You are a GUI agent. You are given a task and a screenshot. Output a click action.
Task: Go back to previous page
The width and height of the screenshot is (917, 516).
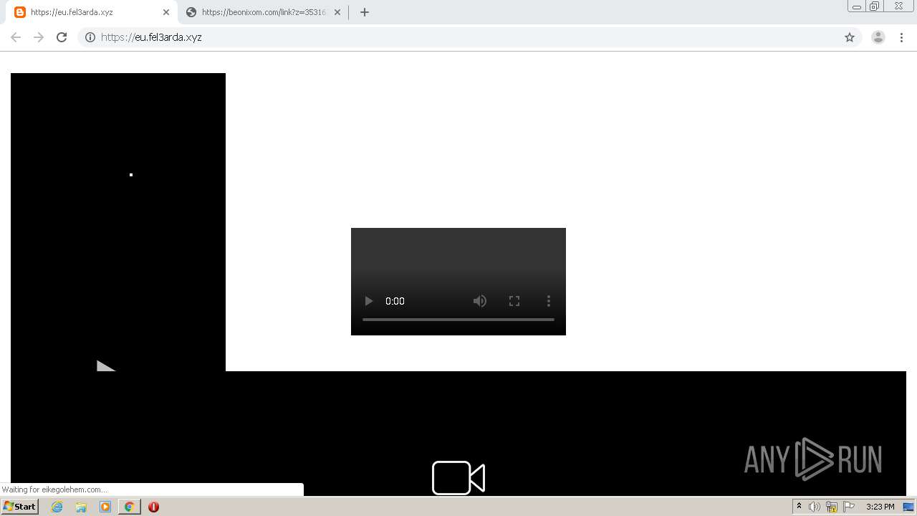[x=16, y=37]
